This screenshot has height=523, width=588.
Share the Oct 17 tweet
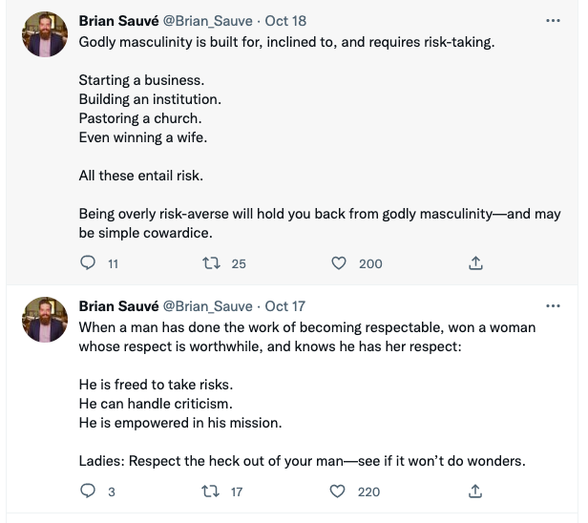[476, 492]
